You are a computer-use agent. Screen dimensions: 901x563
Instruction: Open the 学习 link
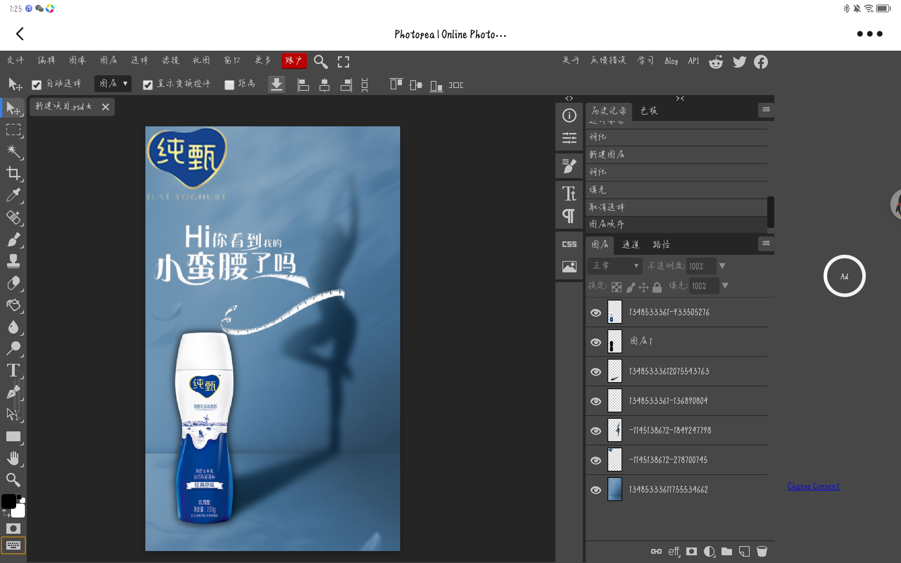pos(645,60)
